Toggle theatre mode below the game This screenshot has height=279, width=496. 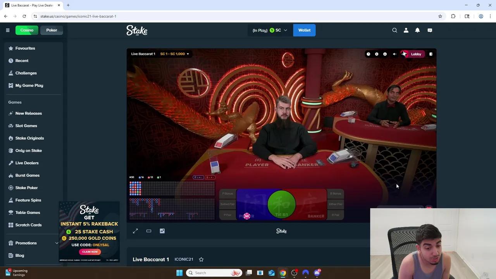point(149,231)
